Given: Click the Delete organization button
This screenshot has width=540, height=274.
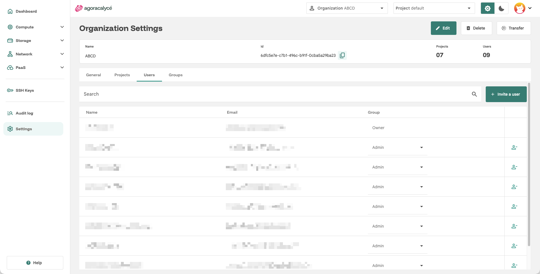Looking at the screenshot, I should pos(476,28).
